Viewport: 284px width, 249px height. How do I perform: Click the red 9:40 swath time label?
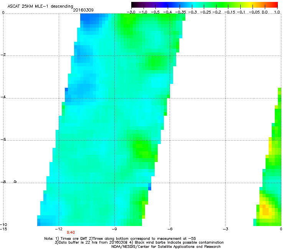(x=71, y=233)
